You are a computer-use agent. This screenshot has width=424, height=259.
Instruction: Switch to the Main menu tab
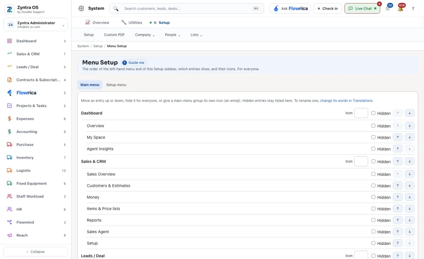coord(90,85)
